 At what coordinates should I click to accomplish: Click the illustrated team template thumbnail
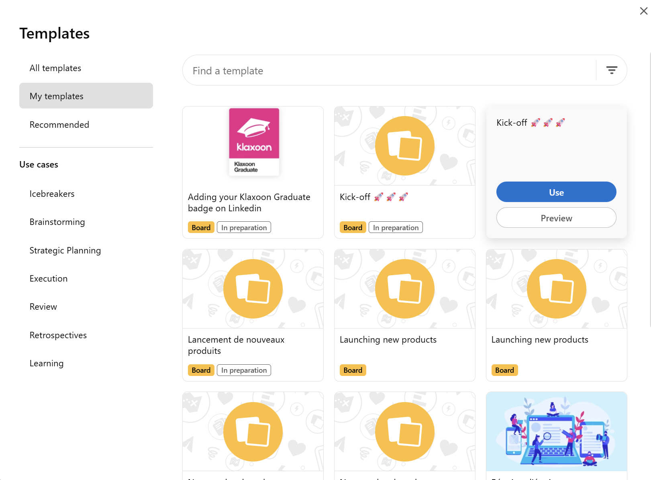tap(556, 431)
